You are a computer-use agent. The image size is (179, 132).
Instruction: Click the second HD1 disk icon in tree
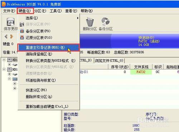(x=10, y=69)
